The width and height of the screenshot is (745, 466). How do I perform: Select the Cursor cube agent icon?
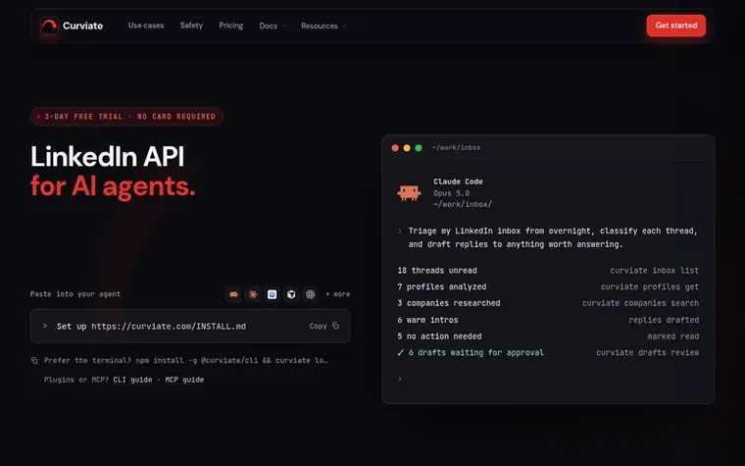291,294
